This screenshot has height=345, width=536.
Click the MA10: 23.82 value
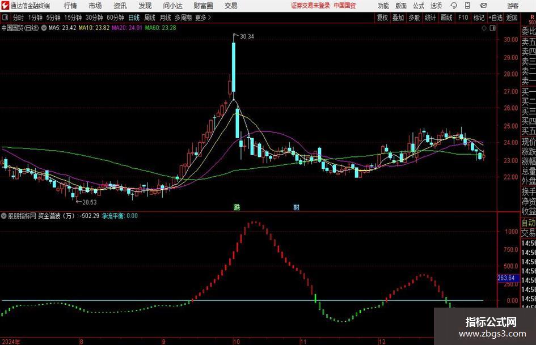click(x=94, y=28)
